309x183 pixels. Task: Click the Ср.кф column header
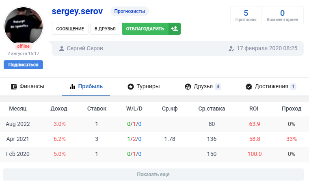point(170,109)
